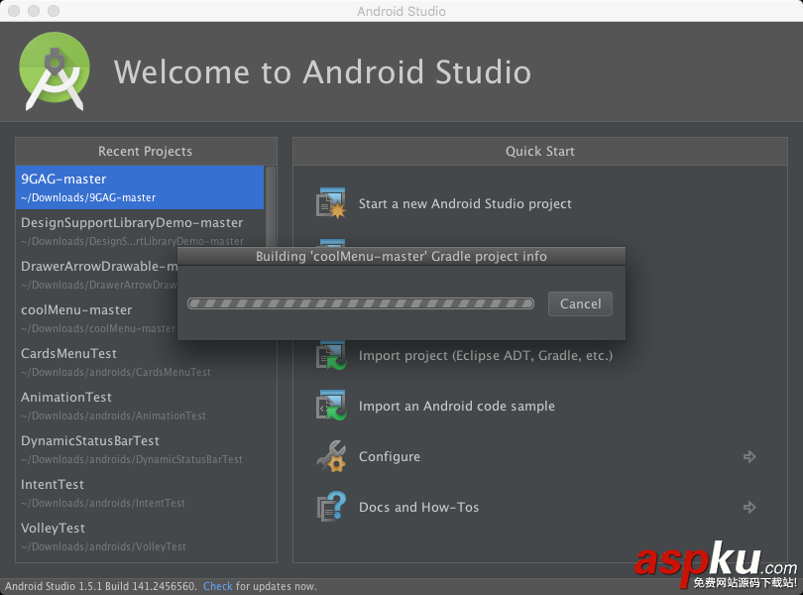This screenshot has height=595, width=803.
Task: Cancel the Gradle project build
Action: (x=580, y=303)
